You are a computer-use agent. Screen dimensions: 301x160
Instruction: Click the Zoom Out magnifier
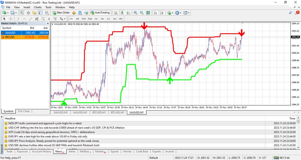[142, 13]
